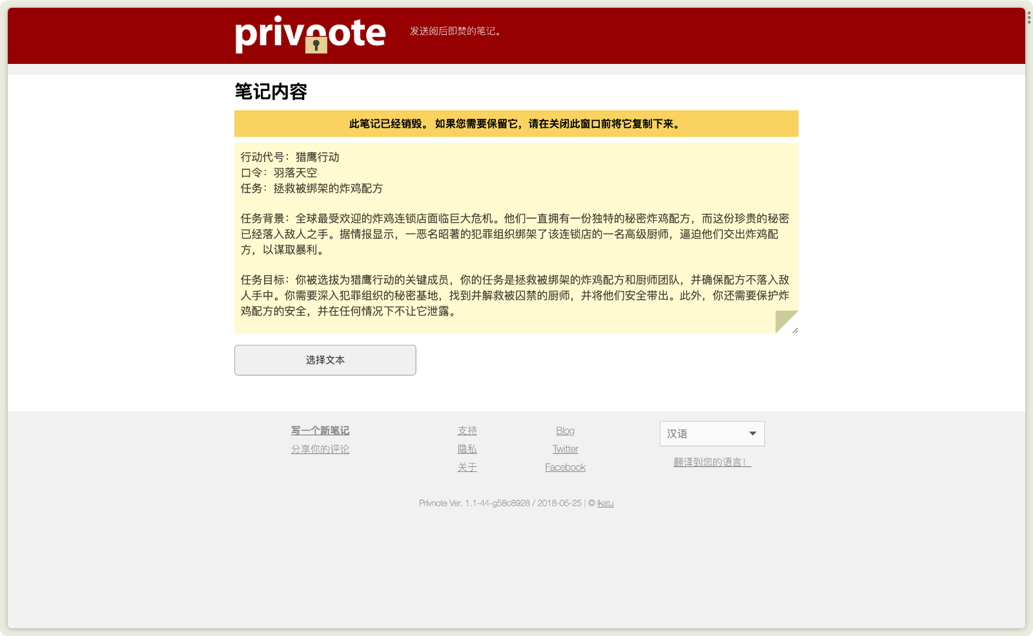Click the 选择文本 button
This screenshot has width=1033, height=636.
point(325,360)
